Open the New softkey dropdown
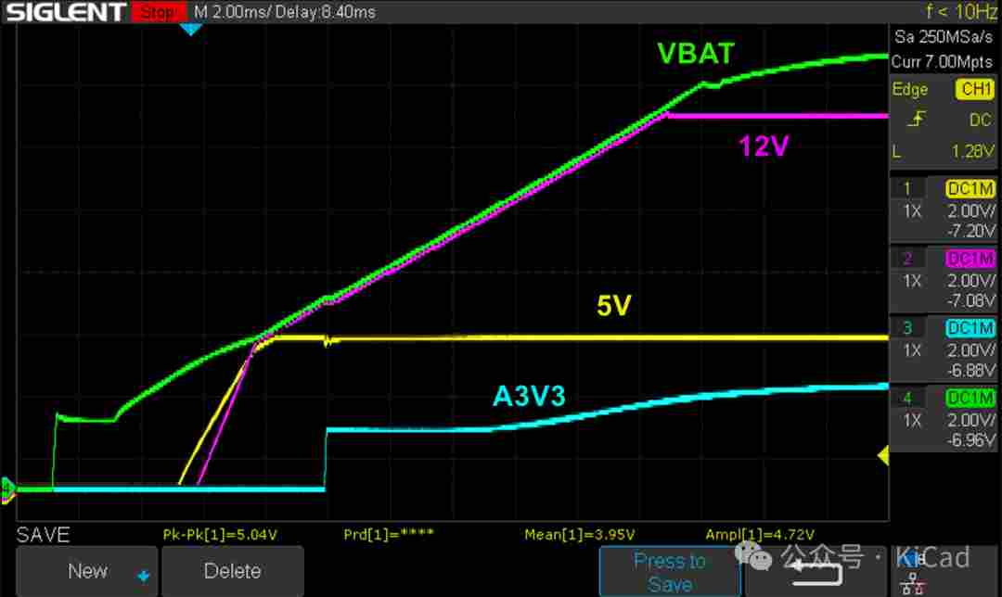Image resolution: width=1002 pixels, height=597 pixels. (88, 571)
